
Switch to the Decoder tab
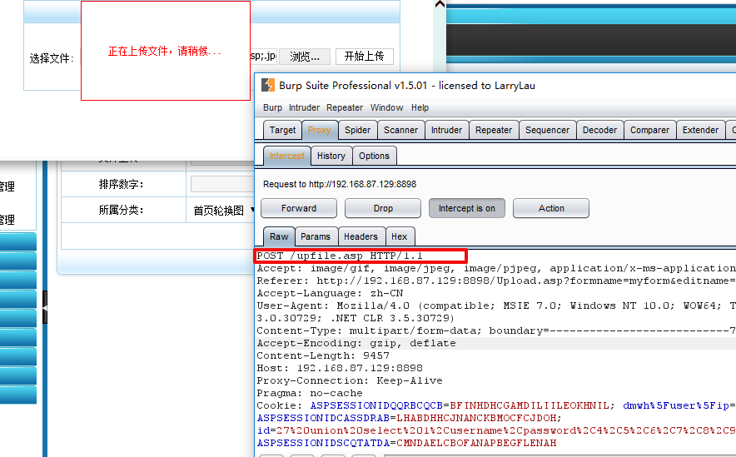[x=599, y=130]
